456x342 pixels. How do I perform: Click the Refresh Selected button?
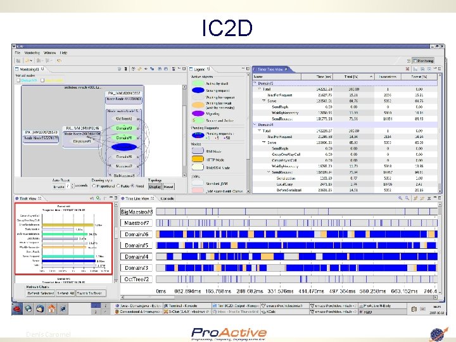pos(41,293)
